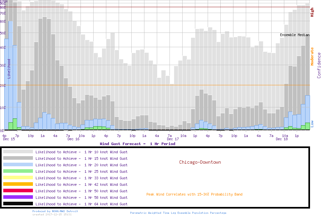
Task: Select the purple 58 knot legend swatch
Action: [x=18, y=197]
